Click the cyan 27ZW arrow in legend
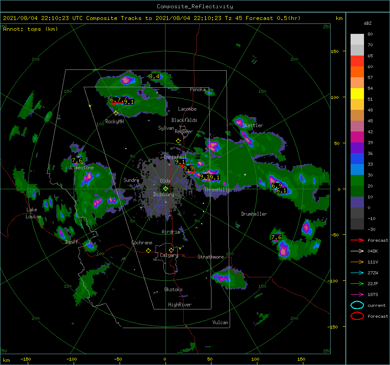Viewport: 390px width, 365px height. (x=357, y=273)
